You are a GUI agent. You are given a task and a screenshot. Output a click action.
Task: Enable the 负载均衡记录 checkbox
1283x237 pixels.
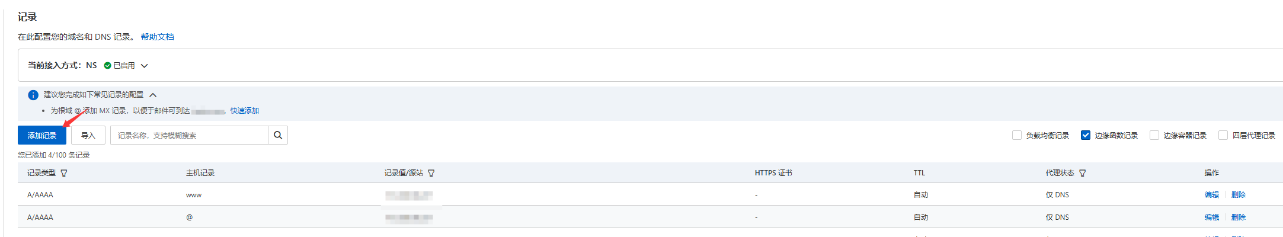click(x=1017, y=135)
